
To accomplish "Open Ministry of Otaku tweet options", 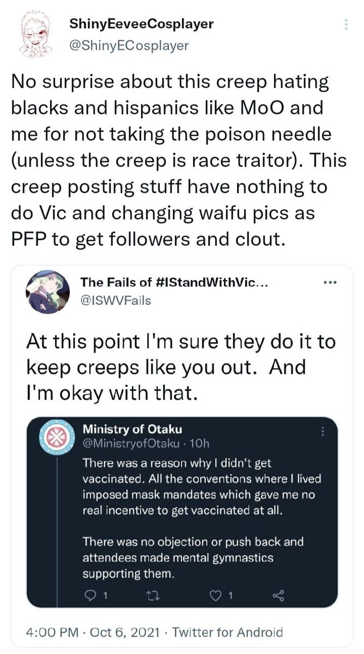I will click(x=326, y=431).
